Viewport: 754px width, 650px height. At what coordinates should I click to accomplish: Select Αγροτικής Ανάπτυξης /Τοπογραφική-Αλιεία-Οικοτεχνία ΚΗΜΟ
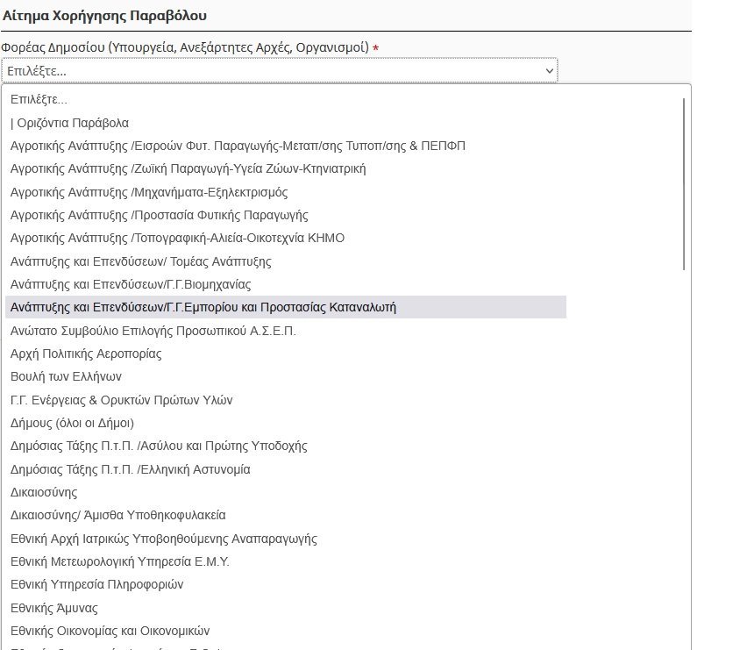tap(177, 238)
